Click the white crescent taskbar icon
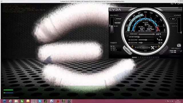This screenshot has height=103, width=183. (x=51, y=101)
